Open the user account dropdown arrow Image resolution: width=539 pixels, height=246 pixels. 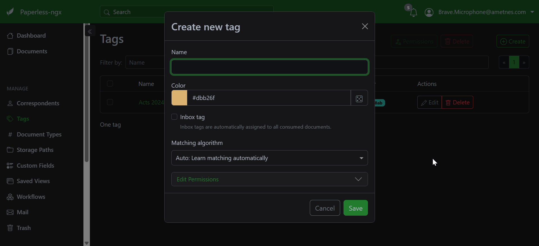coord(532,12)
